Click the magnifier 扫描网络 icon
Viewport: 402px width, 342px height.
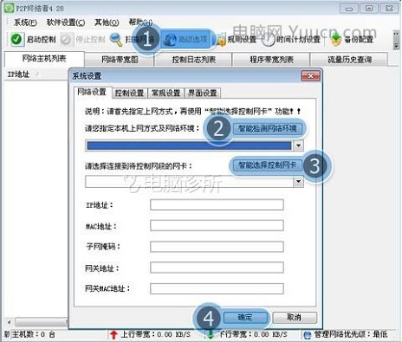[x=116, y=40]
